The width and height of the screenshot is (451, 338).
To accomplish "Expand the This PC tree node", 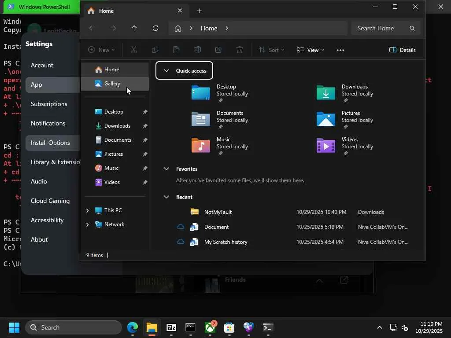I will [88, 210].
